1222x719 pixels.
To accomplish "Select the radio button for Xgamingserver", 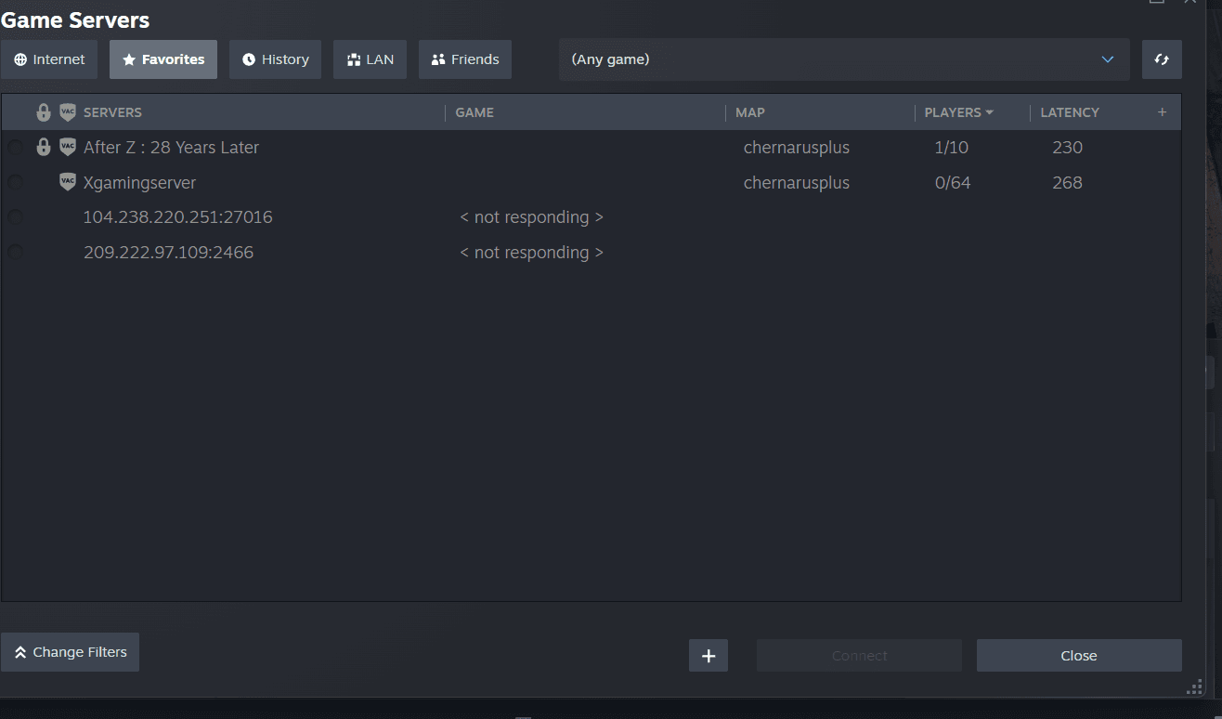I will [15, 181].
